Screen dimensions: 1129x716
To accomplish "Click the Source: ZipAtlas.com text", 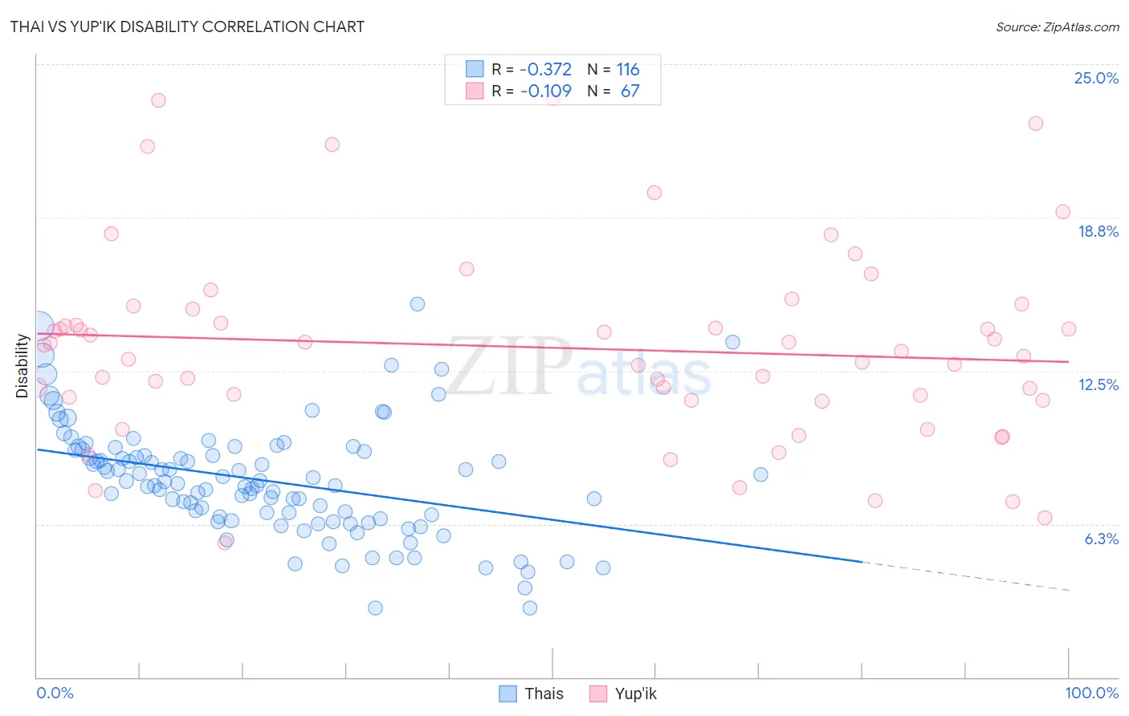I will pos(1058,26).
